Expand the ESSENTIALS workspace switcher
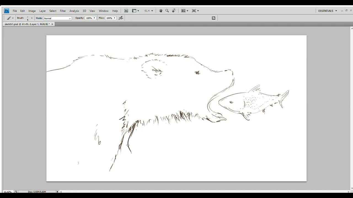 336,11
